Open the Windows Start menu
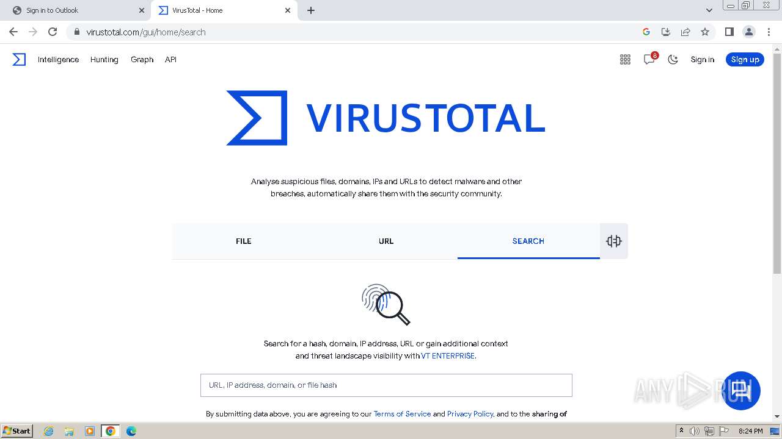The width and height of the screenshot is (782, 439). [x=17, y=430]
